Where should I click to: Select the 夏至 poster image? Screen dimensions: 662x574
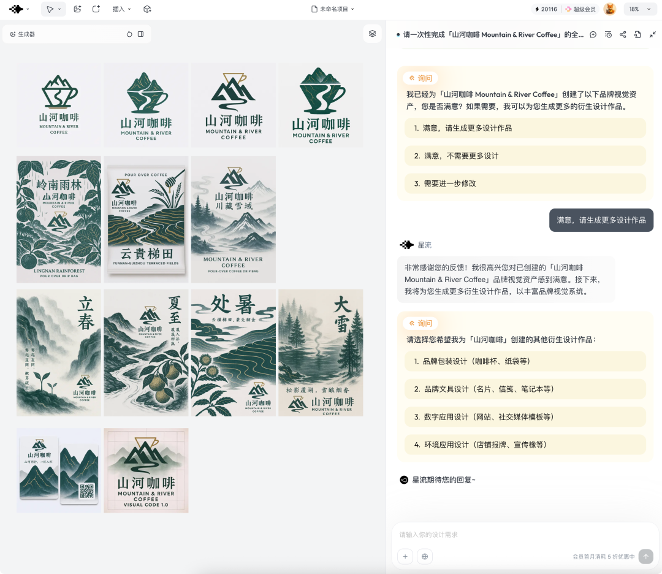click(x=146, y=353)
